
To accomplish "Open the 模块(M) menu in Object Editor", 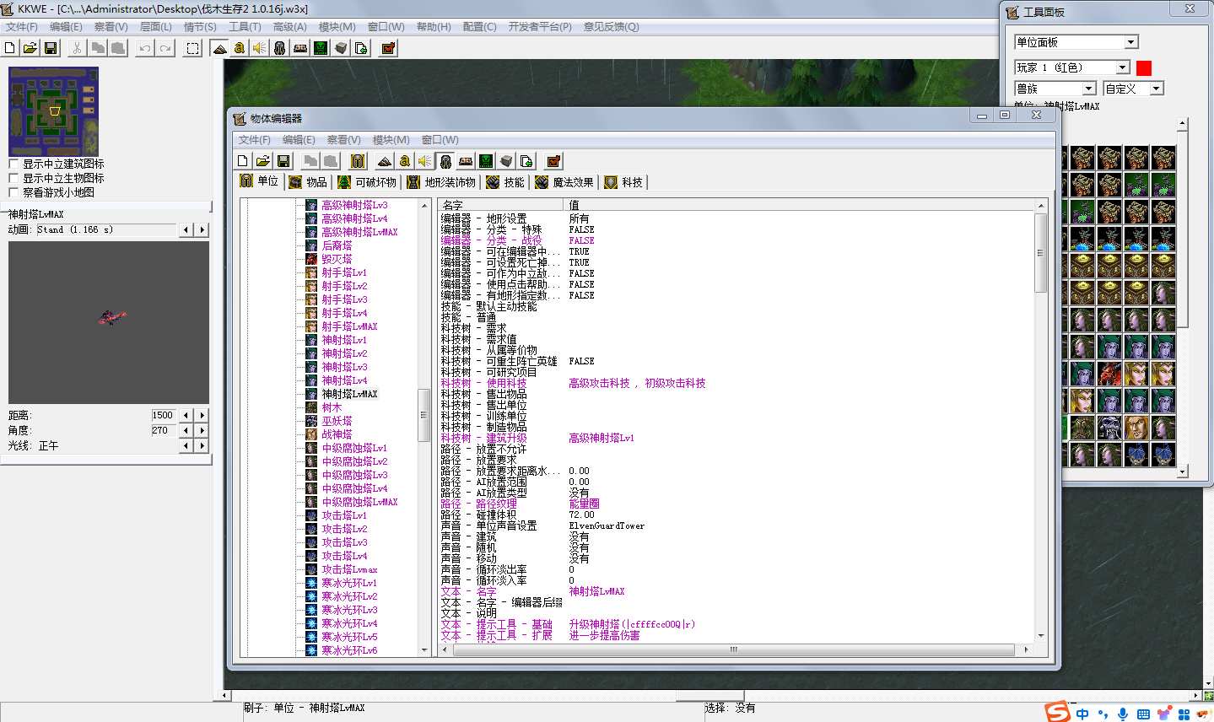I will pyautogui.click(x=391, y=140).
